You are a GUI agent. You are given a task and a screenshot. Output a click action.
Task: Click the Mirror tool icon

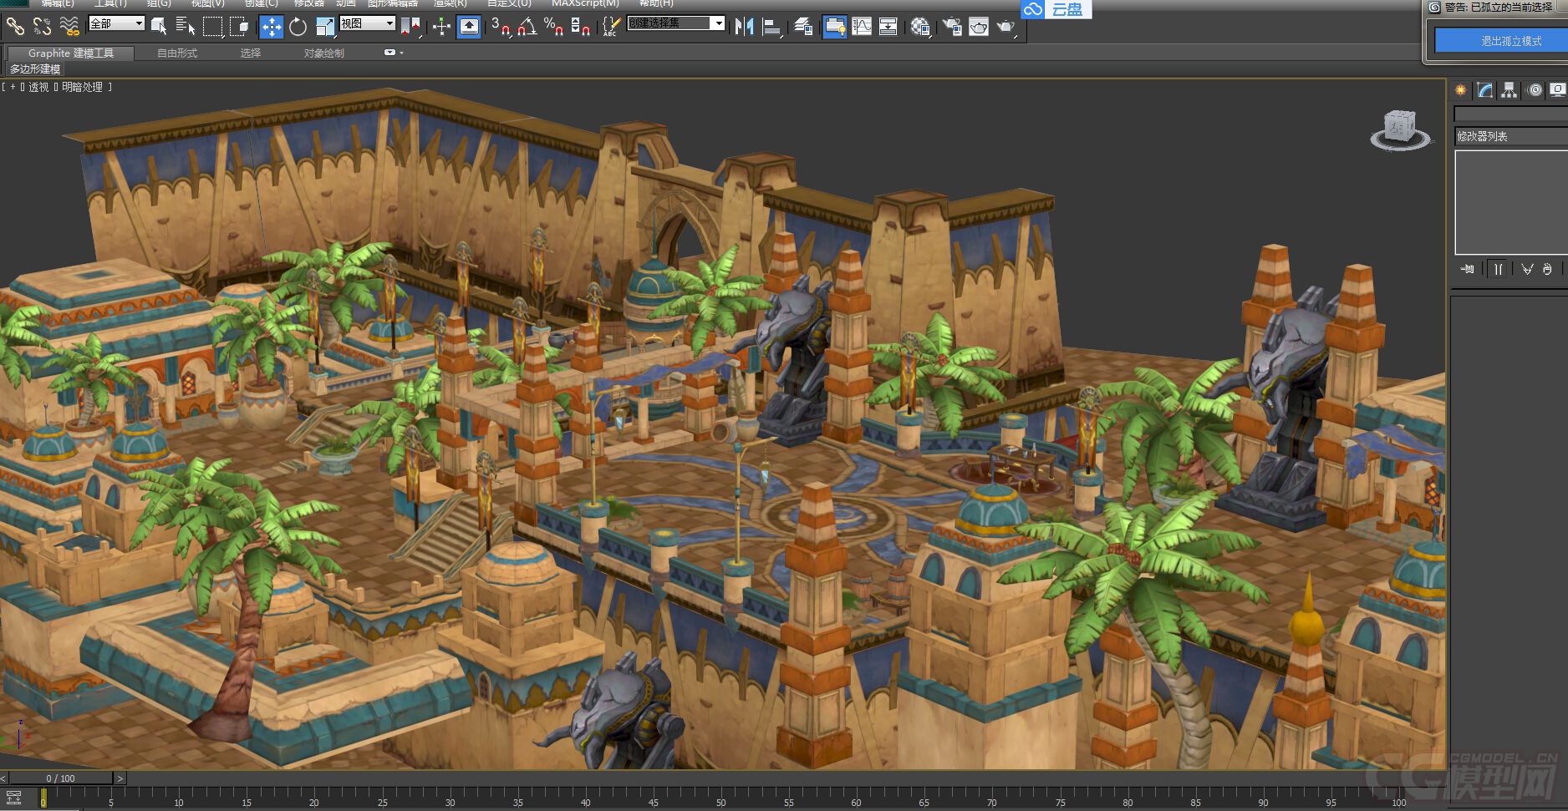744,27
